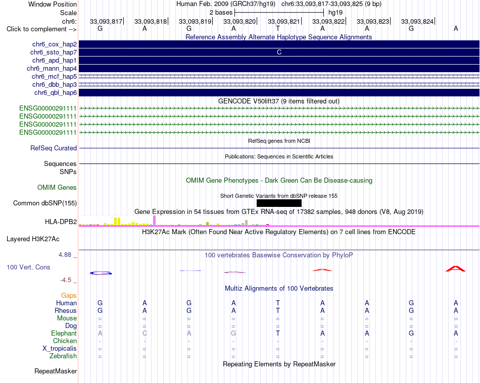Click the Dog species label

[x=71, y=326]
